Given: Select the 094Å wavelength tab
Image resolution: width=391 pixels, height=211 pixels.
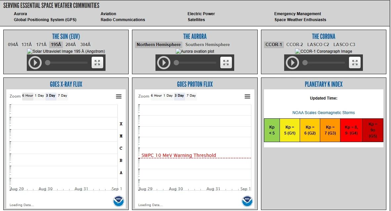Looking at the screenshot, I should click(13, 45).
